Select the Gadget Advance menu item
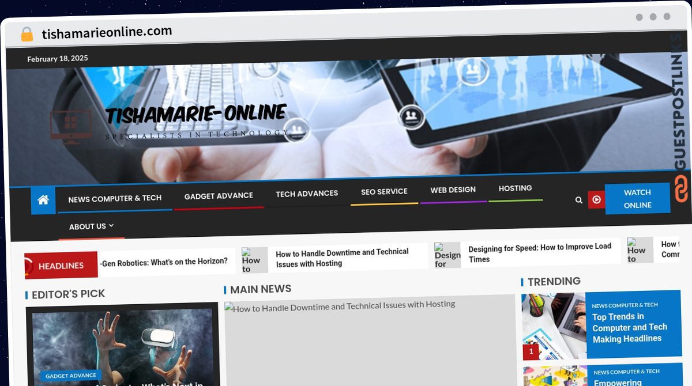This screenshot has height=386, width=692. (219, 196)
